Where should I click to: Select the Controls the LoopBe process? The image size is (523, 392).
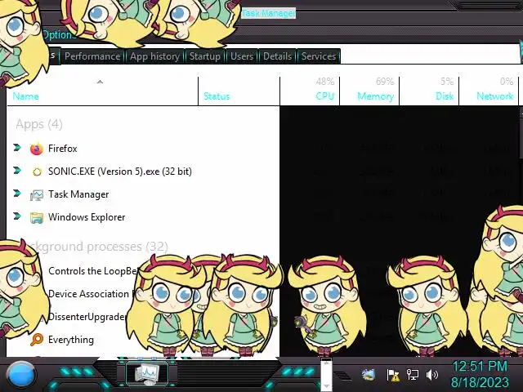coord(92,271)
